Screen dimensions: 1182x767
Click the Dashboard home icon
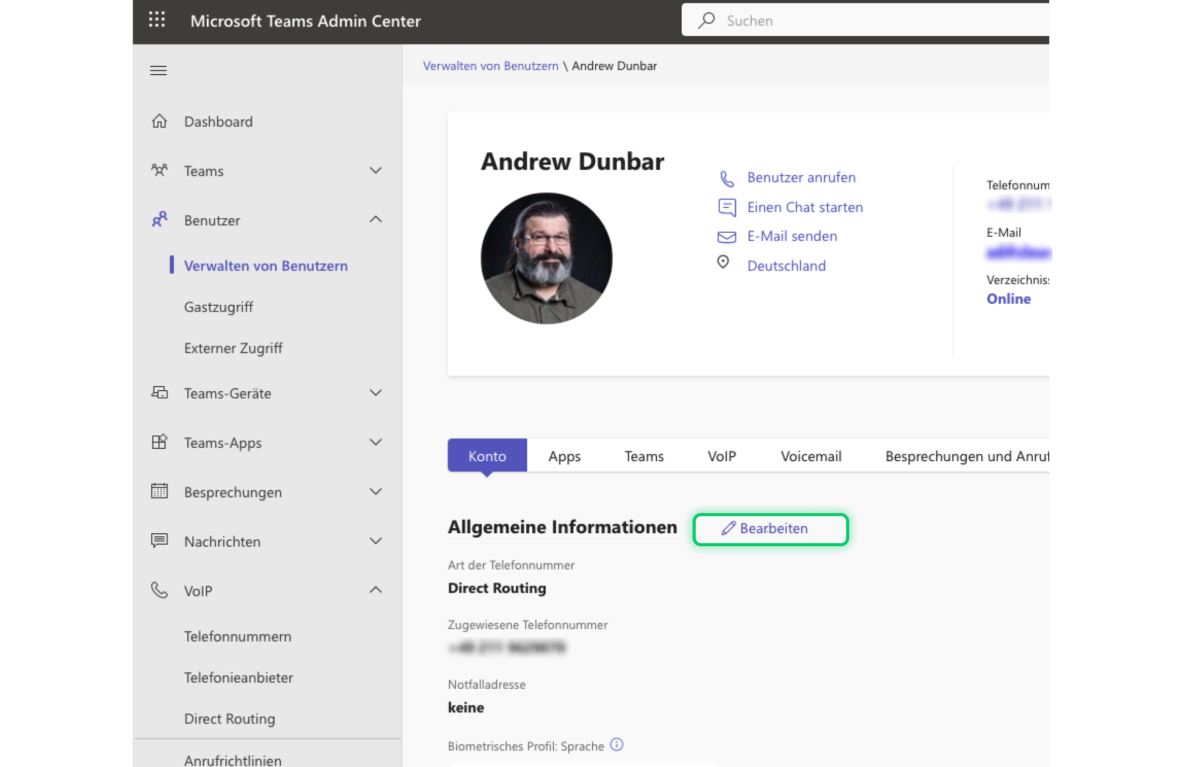(x=159, y=121)
